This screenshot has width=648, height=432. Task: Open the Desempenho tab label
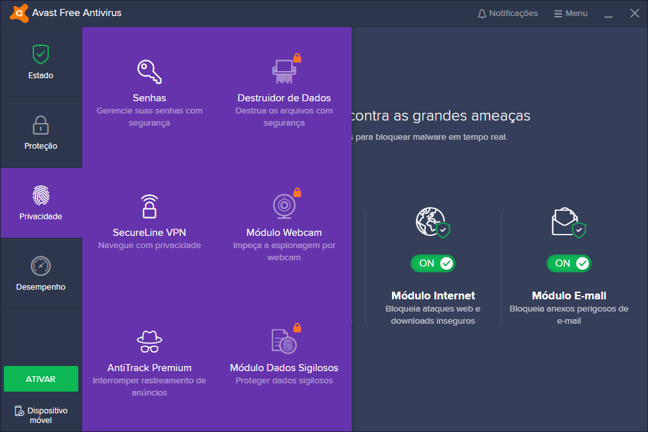tap(40, 287)
